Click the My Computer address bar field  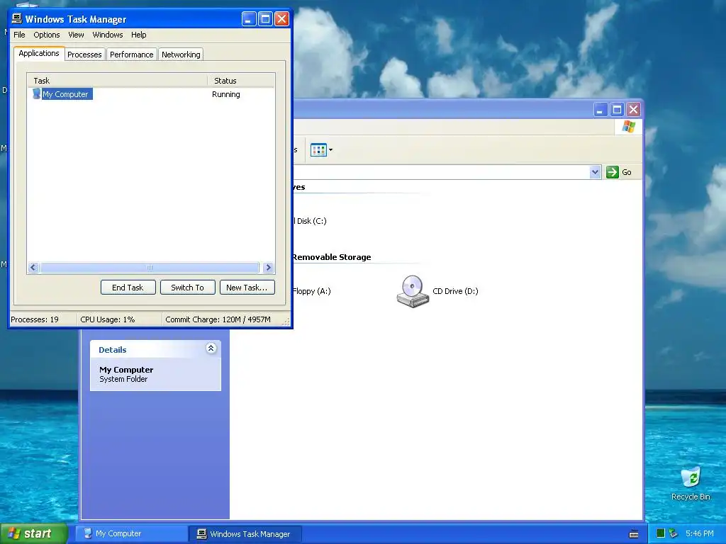(x=441, y=172)
